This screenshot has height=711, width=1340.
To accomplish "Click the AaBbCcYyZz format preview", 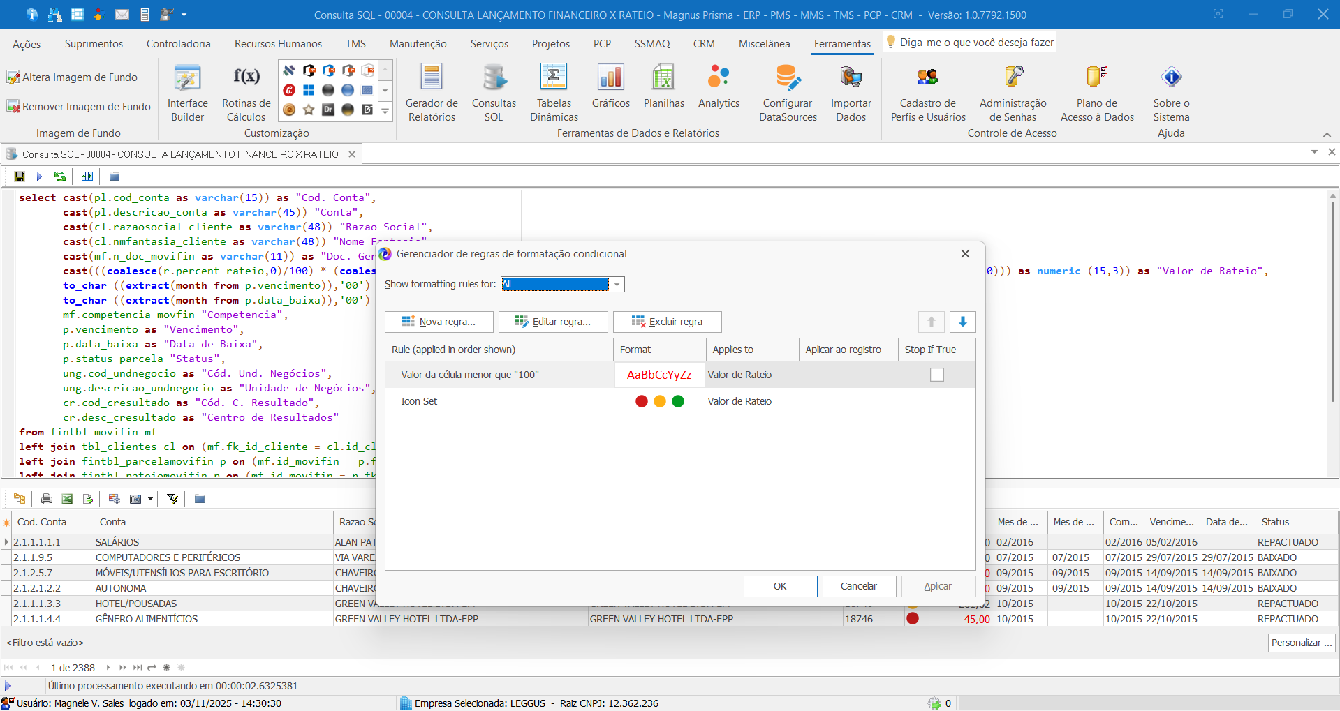I will [658, 375].
